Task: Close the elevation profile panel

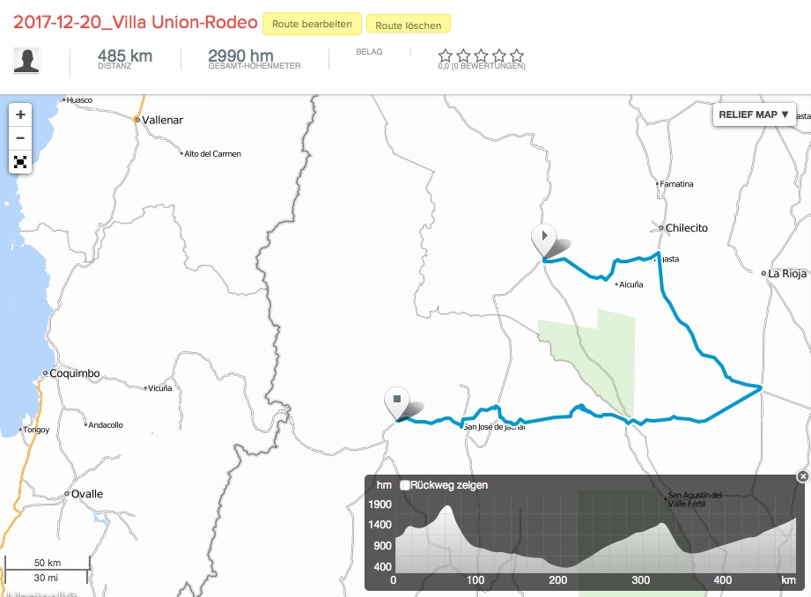Action: (801, 476)
